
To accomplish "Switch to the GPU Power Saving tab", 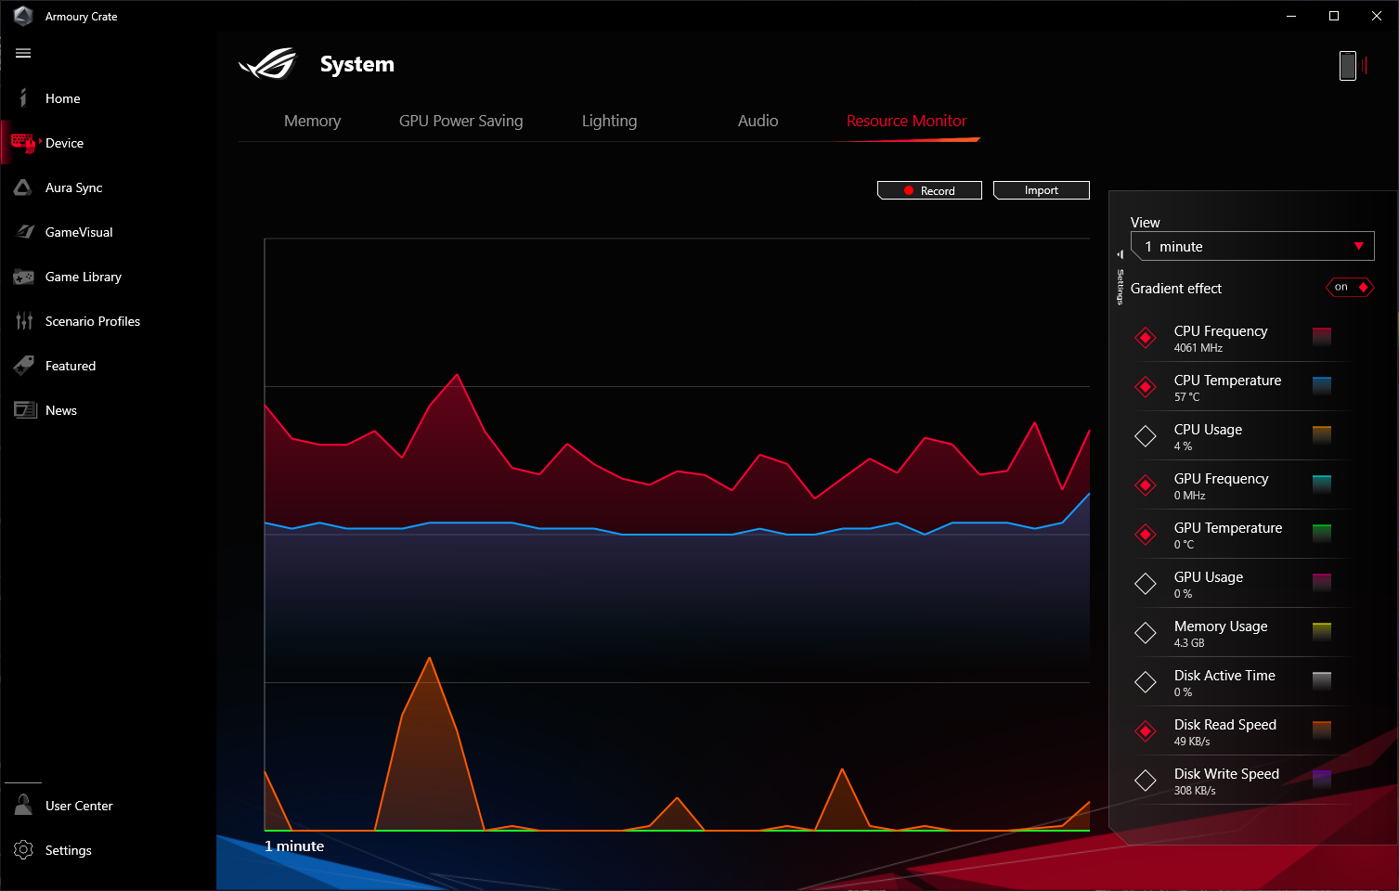I will 460,121.
